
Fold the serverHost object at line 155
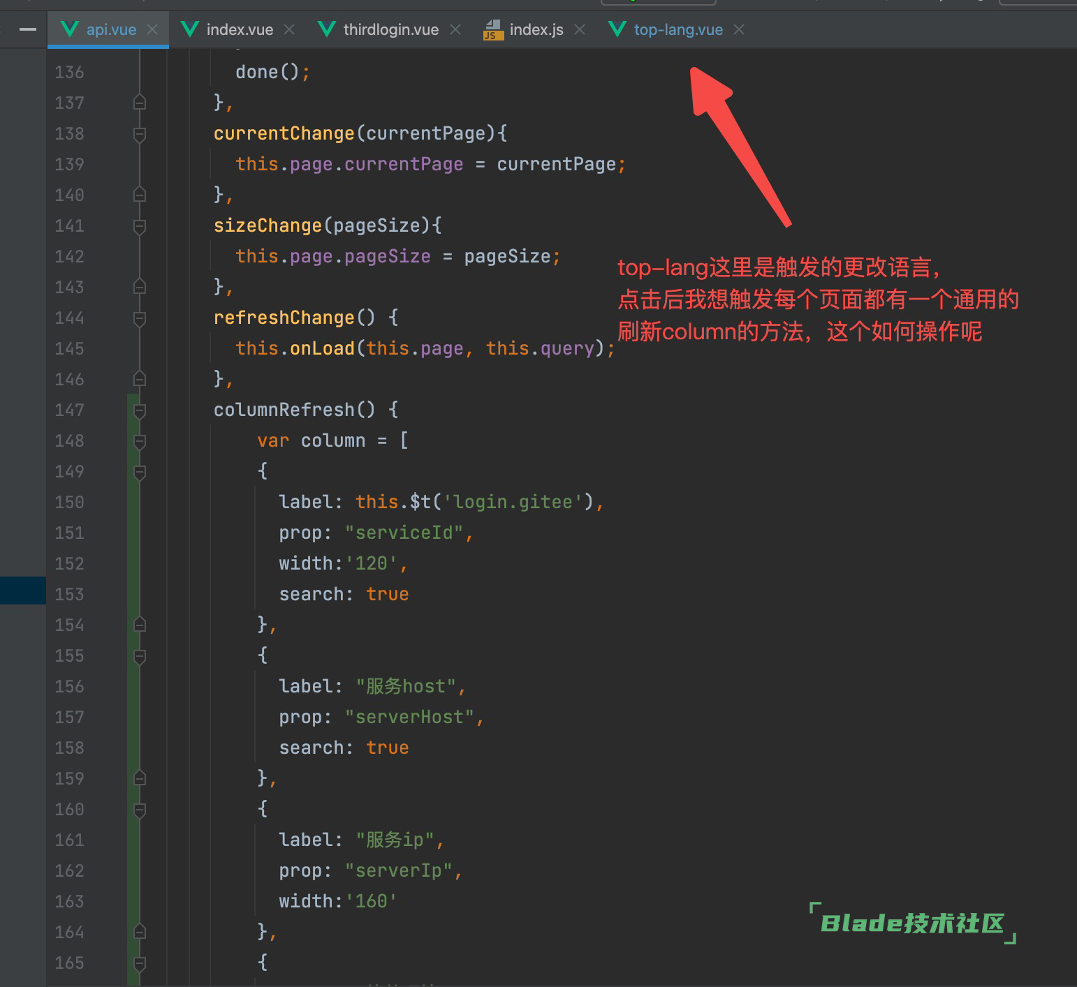click(x=140, y=655)
